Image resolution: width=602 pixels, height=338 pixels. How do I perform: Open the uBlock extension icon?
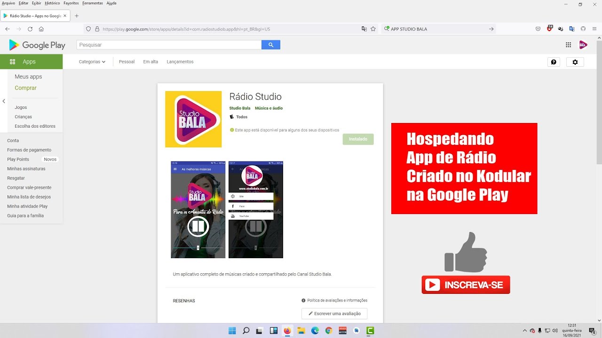[x=549, y=29]
